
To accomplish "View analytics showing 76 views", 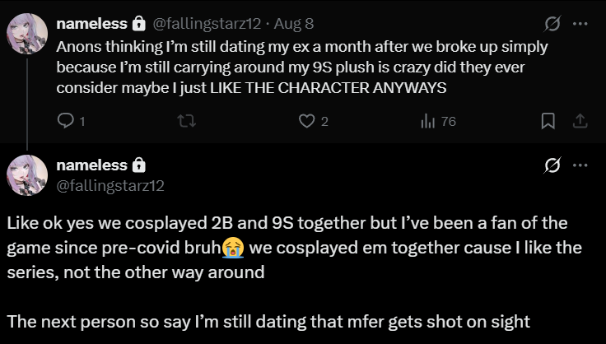I will (x=428, y=121).
